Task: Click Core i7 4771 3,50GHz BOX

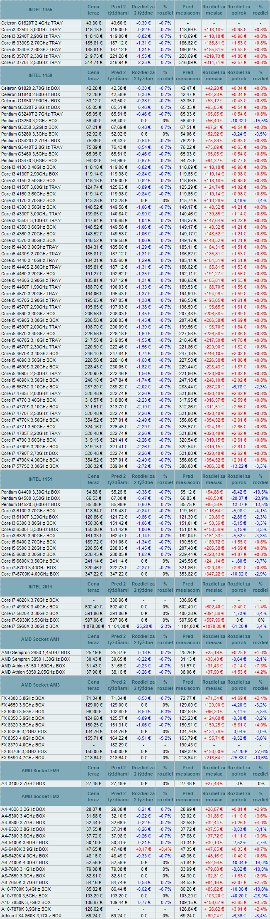Action: coord(29,427)
